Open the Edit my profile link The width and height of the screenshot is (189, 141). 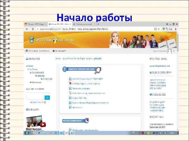point(155,88)
